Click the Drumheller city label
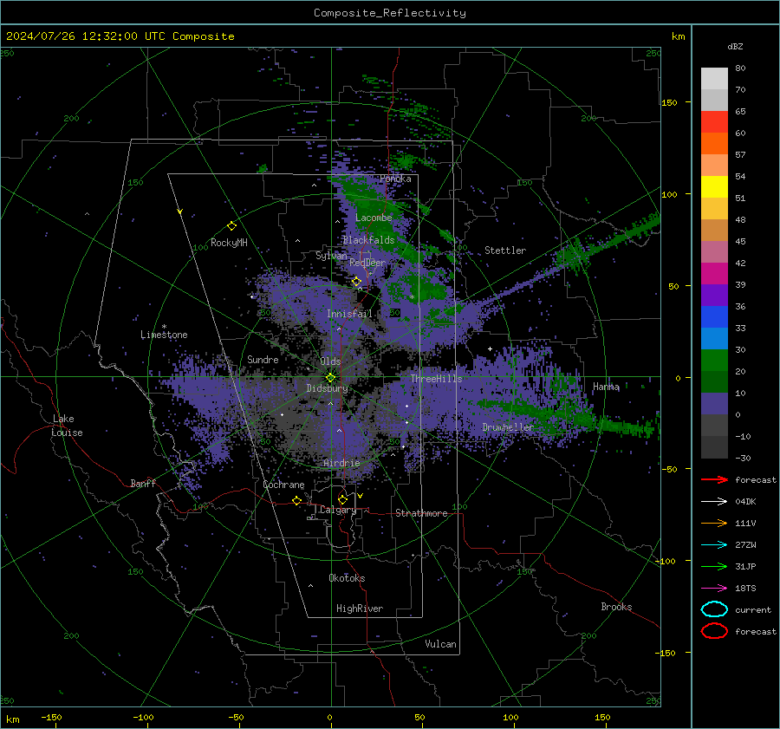780x729 pixels. (x=508, y=427)
